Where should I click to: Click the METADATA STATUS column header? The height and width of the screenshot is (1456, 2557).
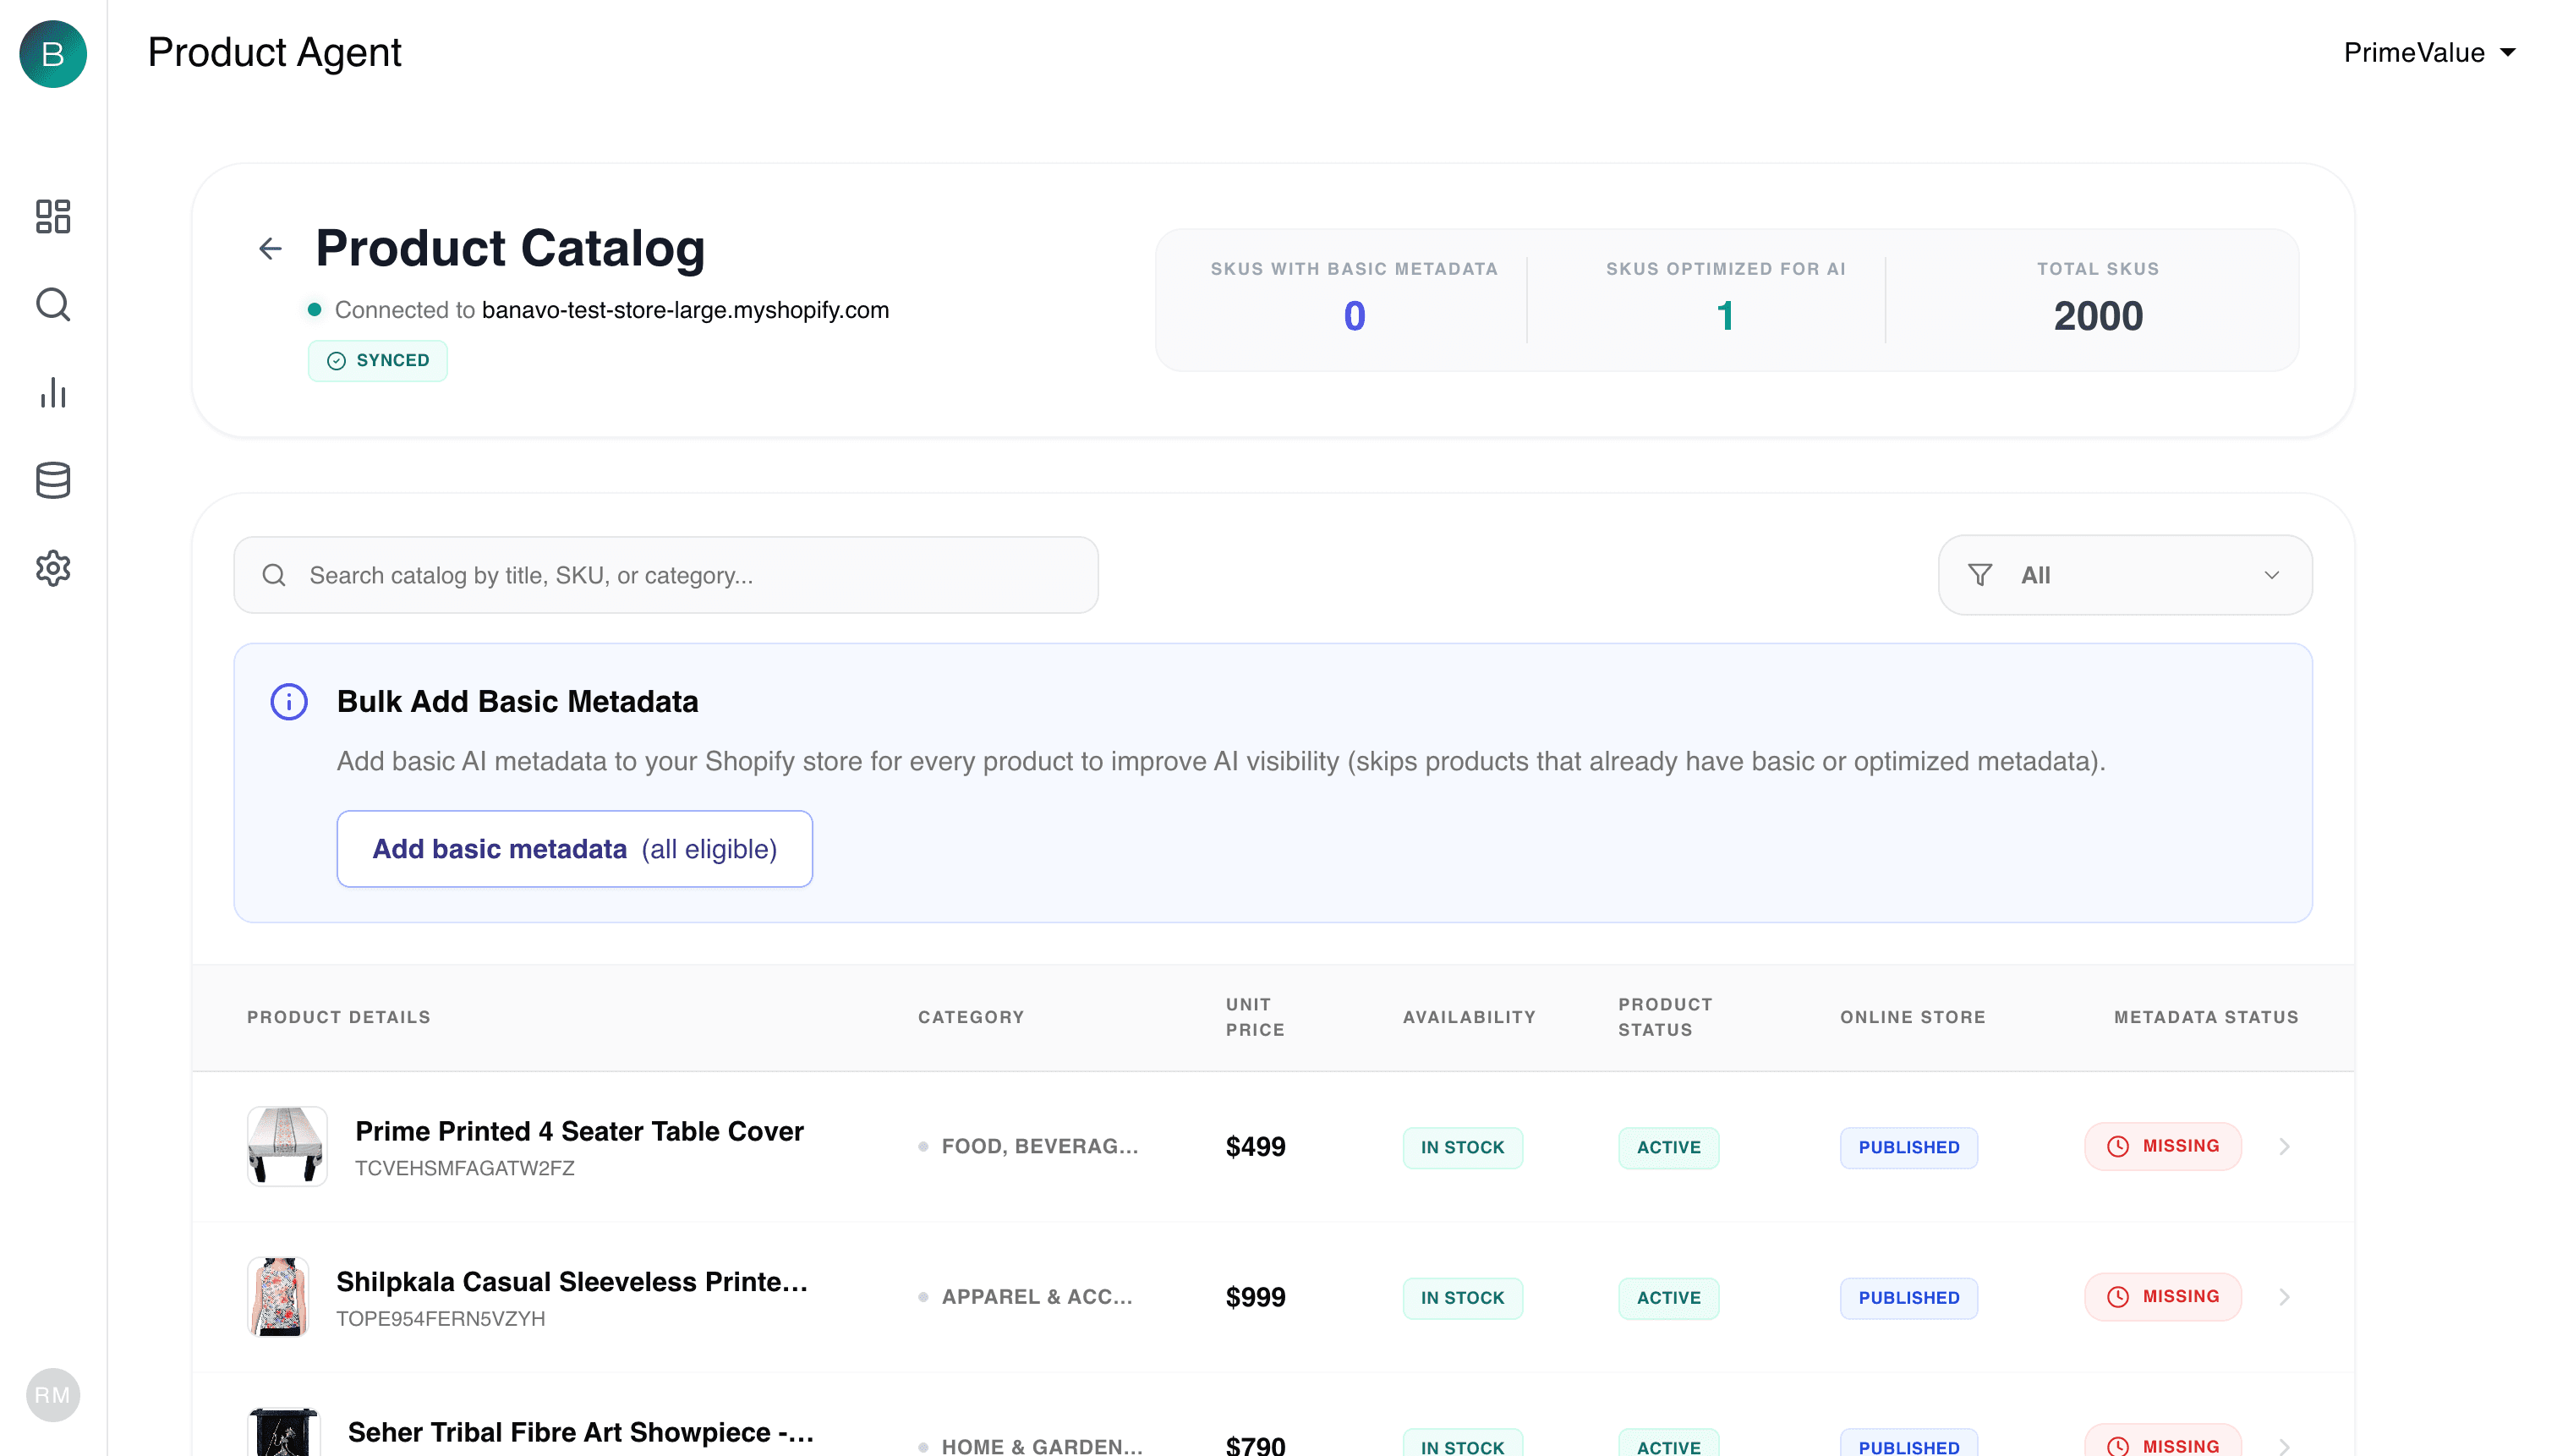pos(2206,1017)
